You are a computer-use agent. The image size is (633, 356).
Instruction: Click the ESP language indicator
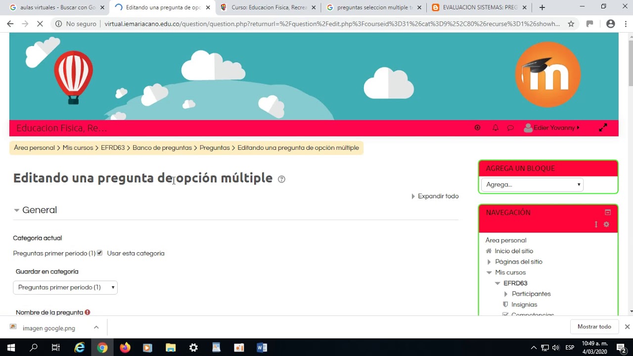pos(570,348)
